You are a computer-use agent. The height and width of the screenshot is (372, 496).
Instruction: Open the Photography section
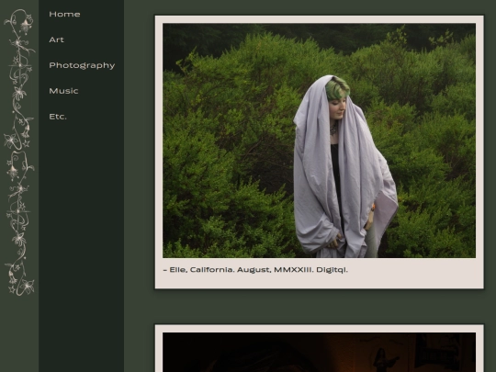tap(82, 65)
